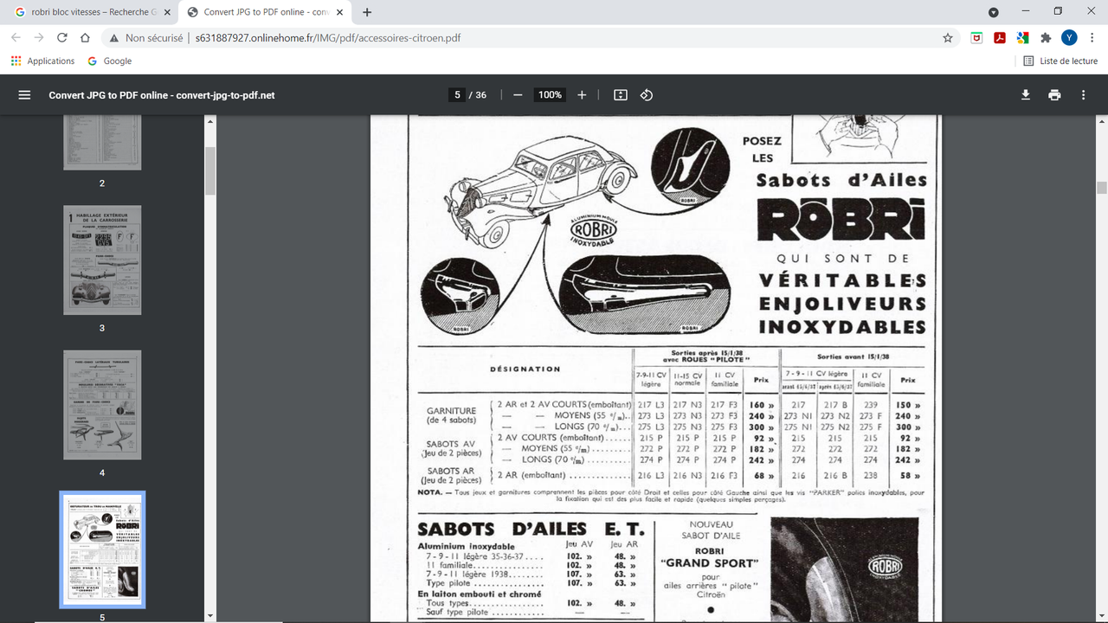Click the sidebar scrollbar down arrow
1108x623 pixels.
coord(209,616)
